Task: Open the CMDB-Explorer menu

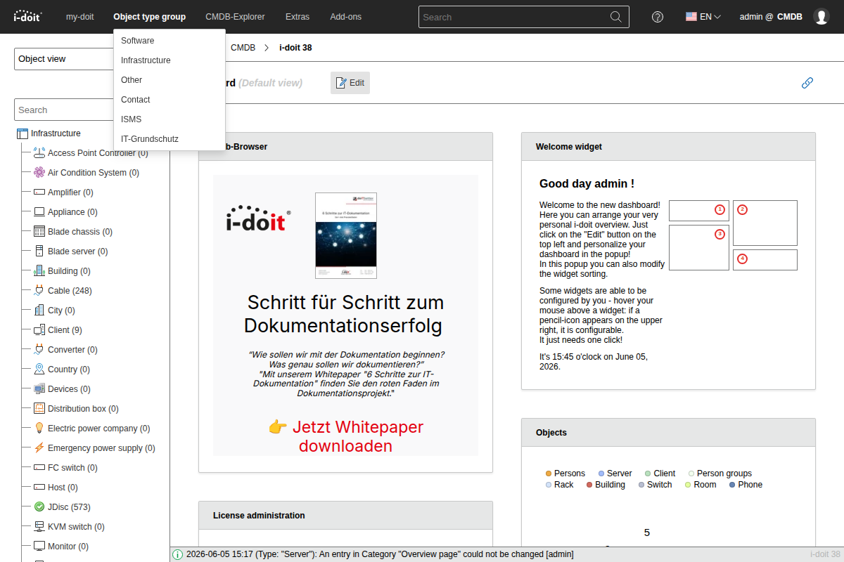Action: (x=236, y=17)
